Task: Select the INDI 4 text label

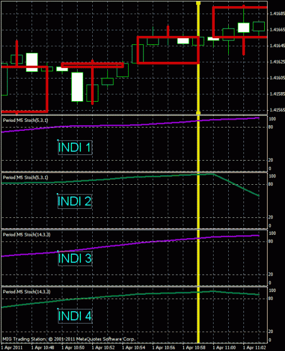Action: [75, 316]
